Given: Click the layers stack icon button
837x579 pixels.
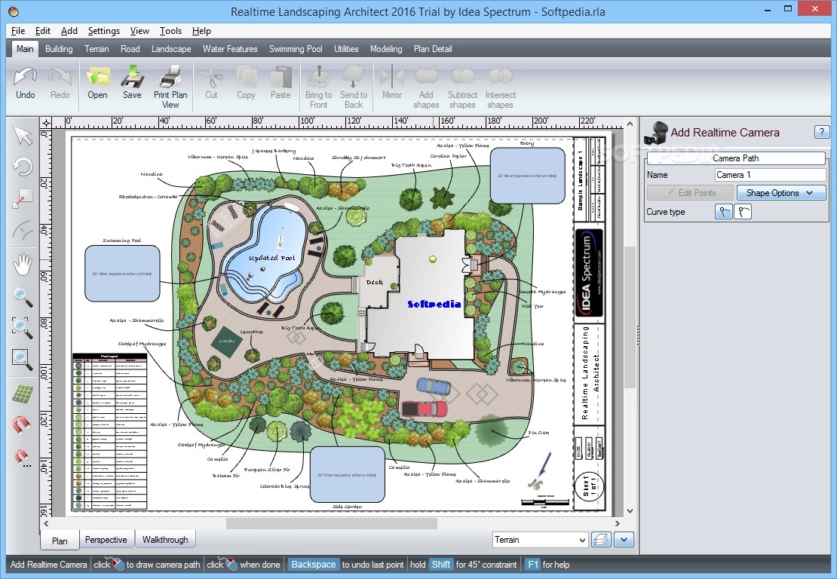Looking at the screenshot, I should 601,540.
